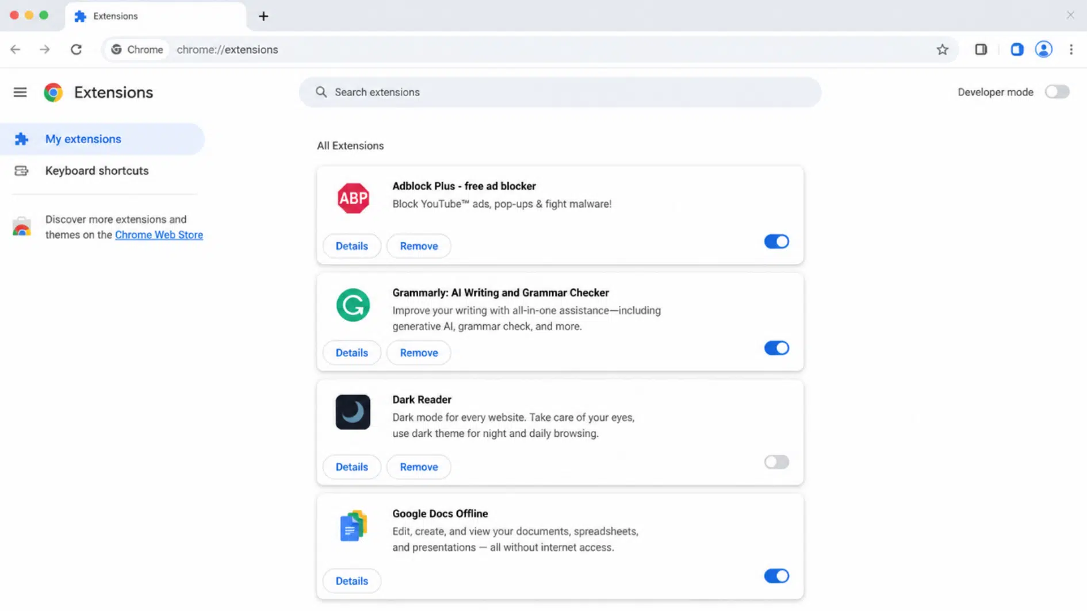The width and height of the screenshot is (1087, 611).
Task: Open Details for Google Docs Offline
Action: click(x=352, y=581)
